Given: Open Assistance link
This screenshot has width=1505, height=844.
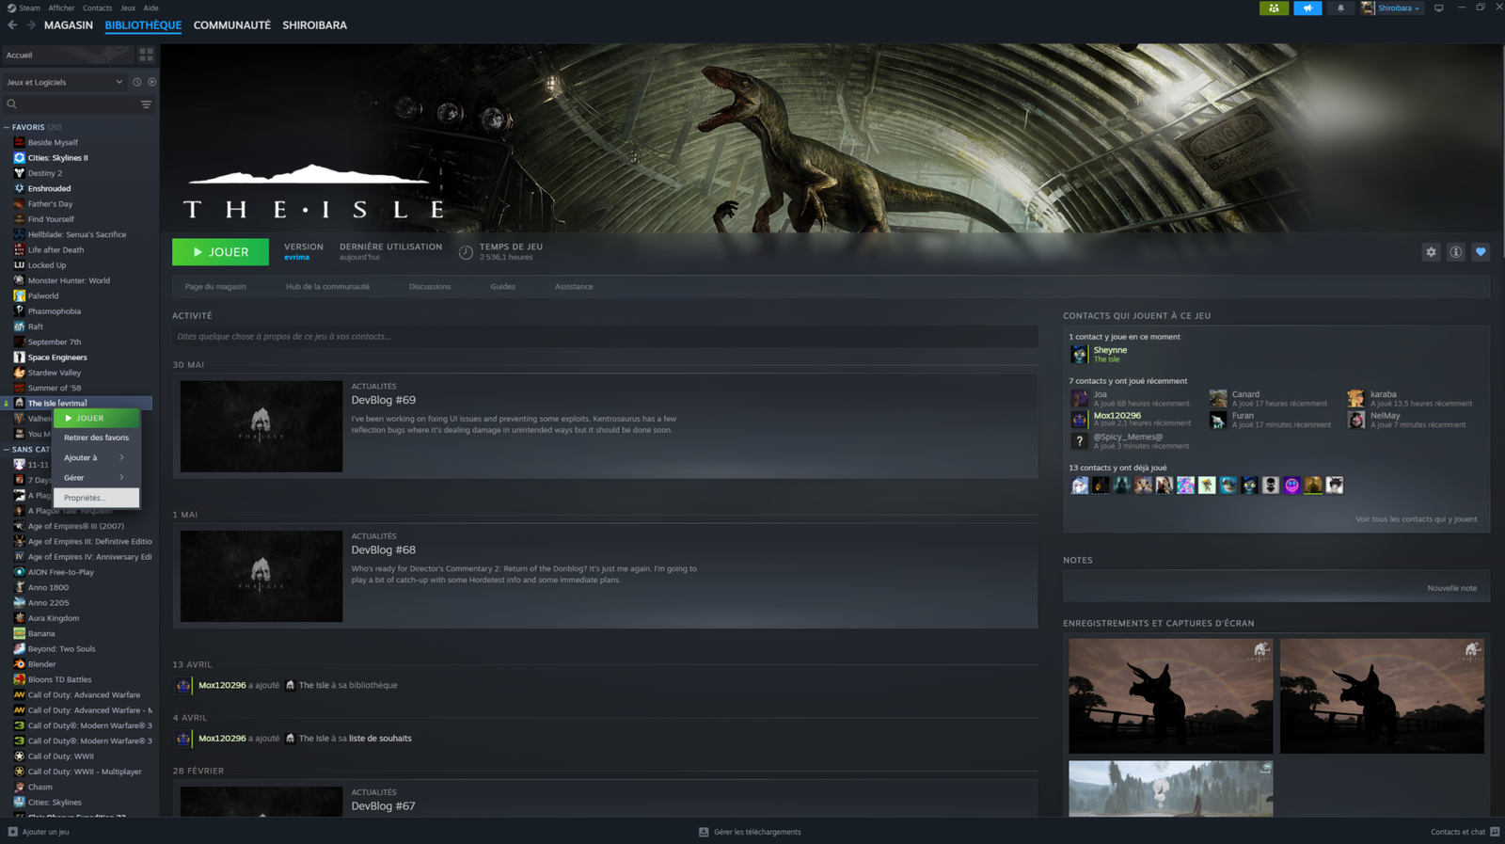Looking at the screenshot, I should coord(574,286).
